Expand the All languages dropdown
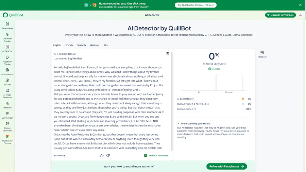The height and width of the screenshot is (172, 306). tap(106, 45)
